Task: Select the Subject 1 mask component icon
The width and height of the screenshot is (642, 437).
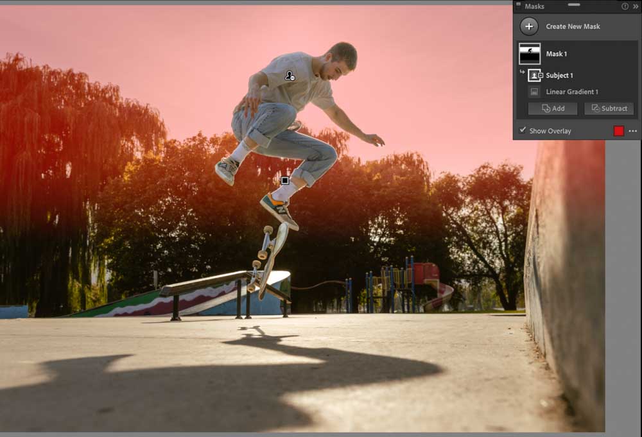Action: click(x=534, y=75)
